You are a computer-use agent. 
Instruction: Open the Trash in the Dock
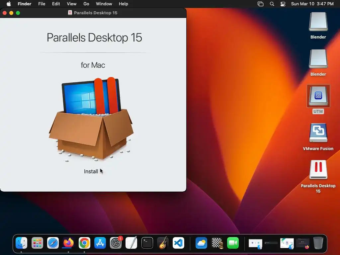318,243
